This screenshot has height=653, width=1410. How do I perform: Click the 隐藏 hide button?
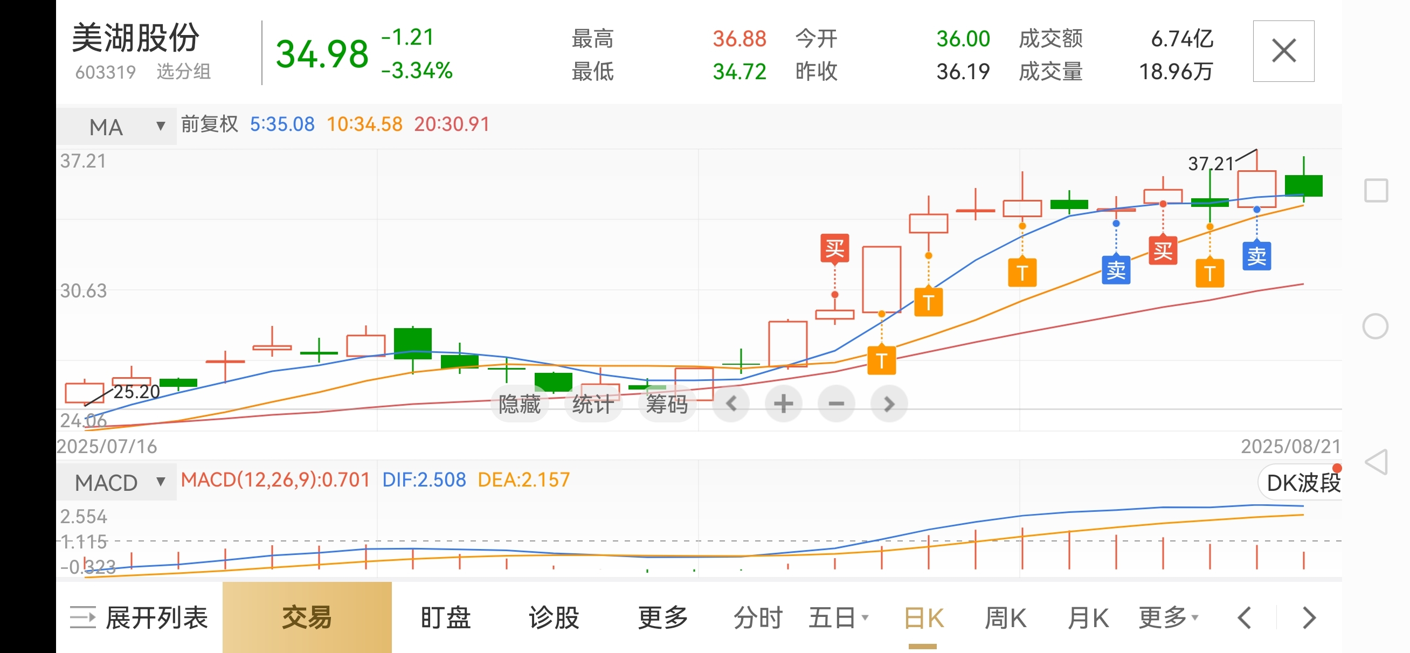coord(519,404)
